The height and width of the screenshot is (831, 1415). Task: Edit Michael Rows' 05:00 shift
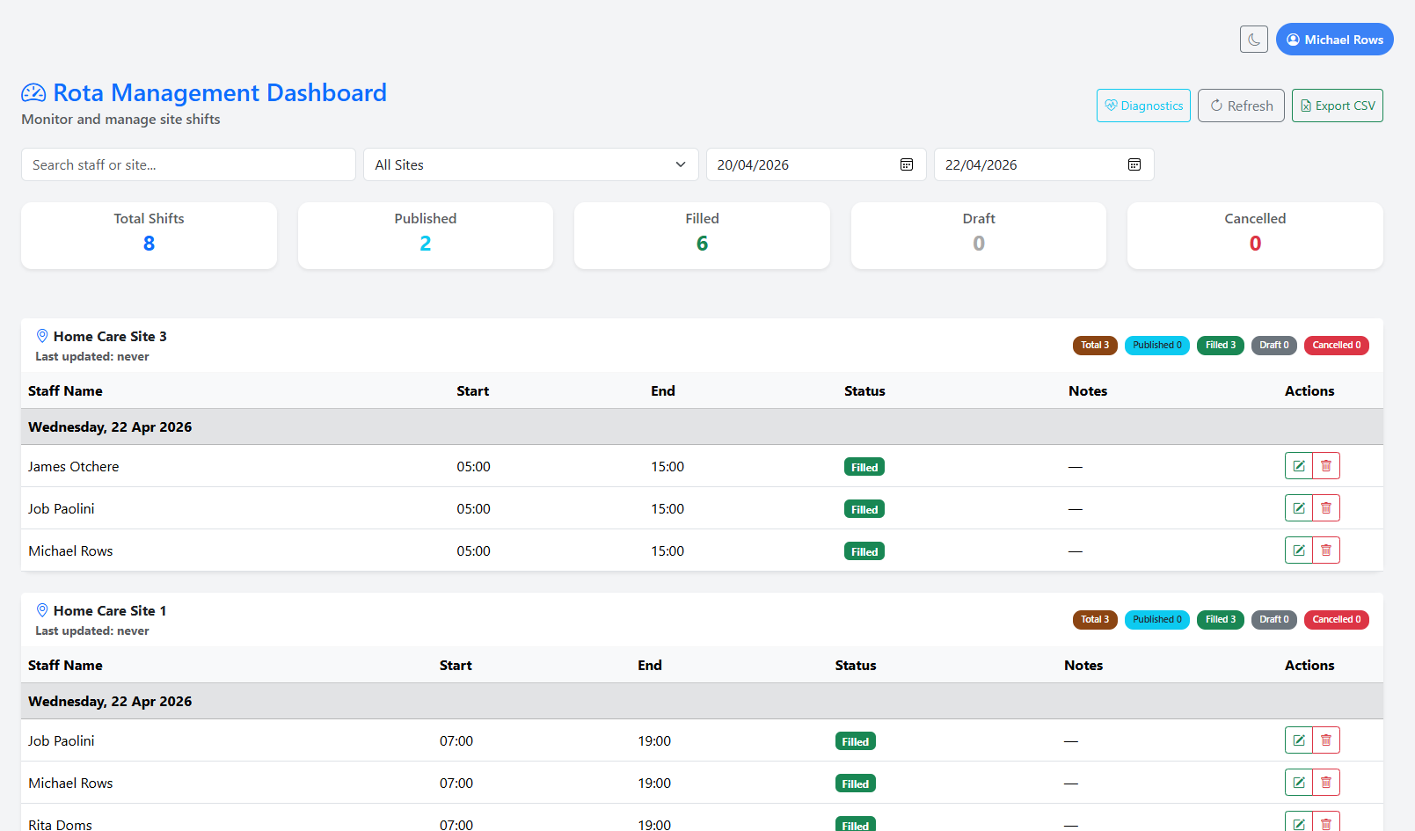(1299, 550)
